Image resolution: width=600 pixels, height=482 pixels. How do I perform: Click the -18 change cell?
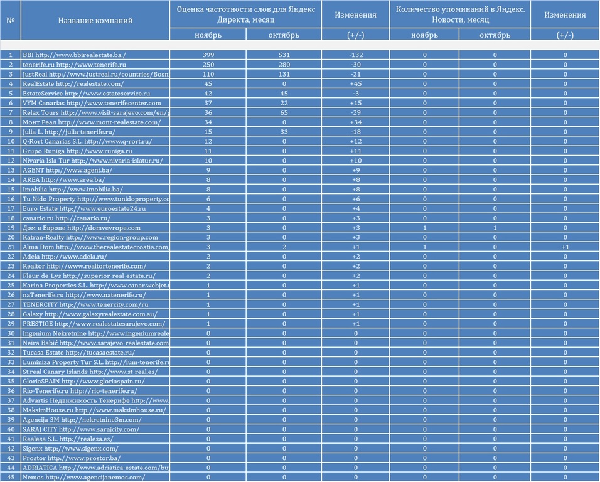tap(355, 132)
